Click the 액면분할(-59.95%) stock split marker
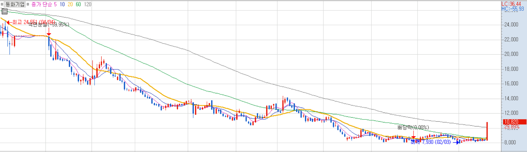Viewport: 527px width, 152px height. pyautogui.click(x=49, y=25)
